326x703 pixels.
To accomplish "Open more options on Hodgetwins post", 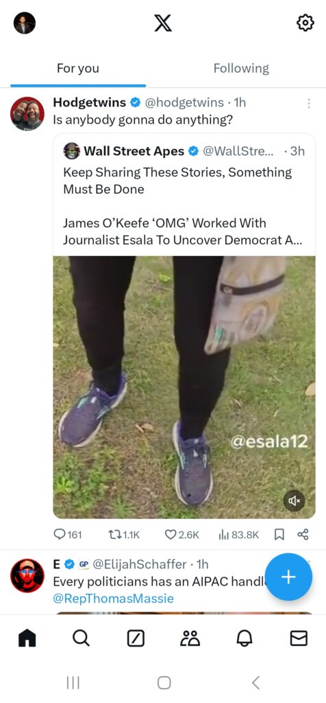I will click(x=309, y=103).
